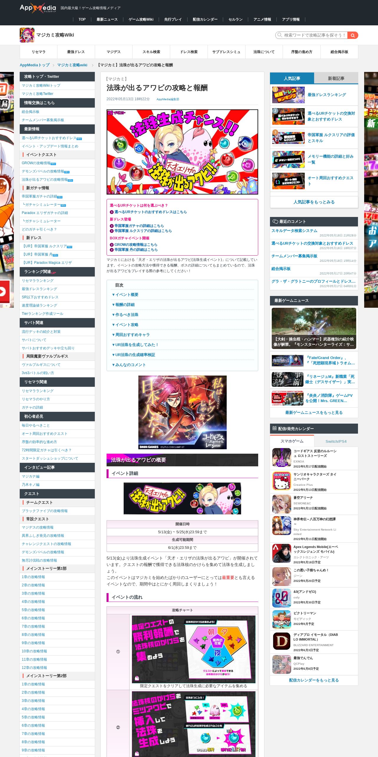Open スキルデータ検索システム comment link
Screen dimensions: 378x757
coord(294,231)
